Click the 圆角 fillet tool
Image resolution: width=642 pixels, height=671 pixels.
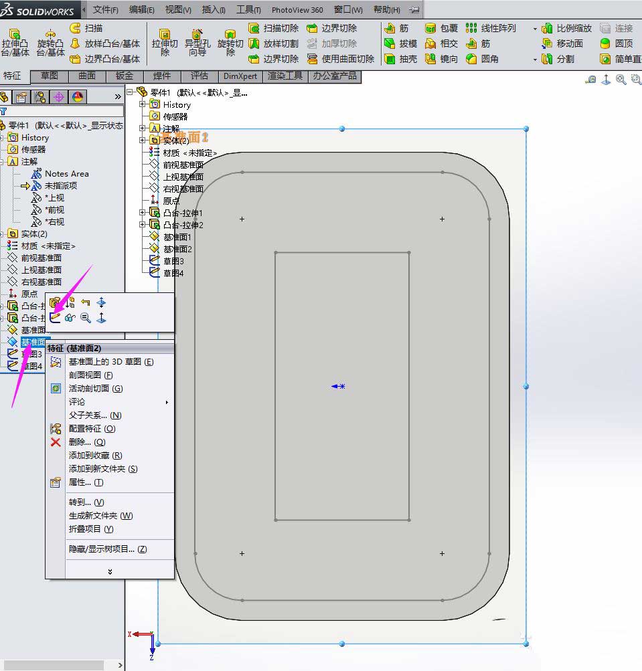point(482,59)
